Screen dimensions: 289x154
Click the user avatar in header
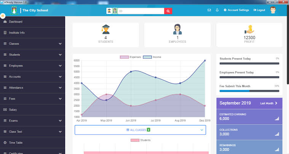point(273,10)
